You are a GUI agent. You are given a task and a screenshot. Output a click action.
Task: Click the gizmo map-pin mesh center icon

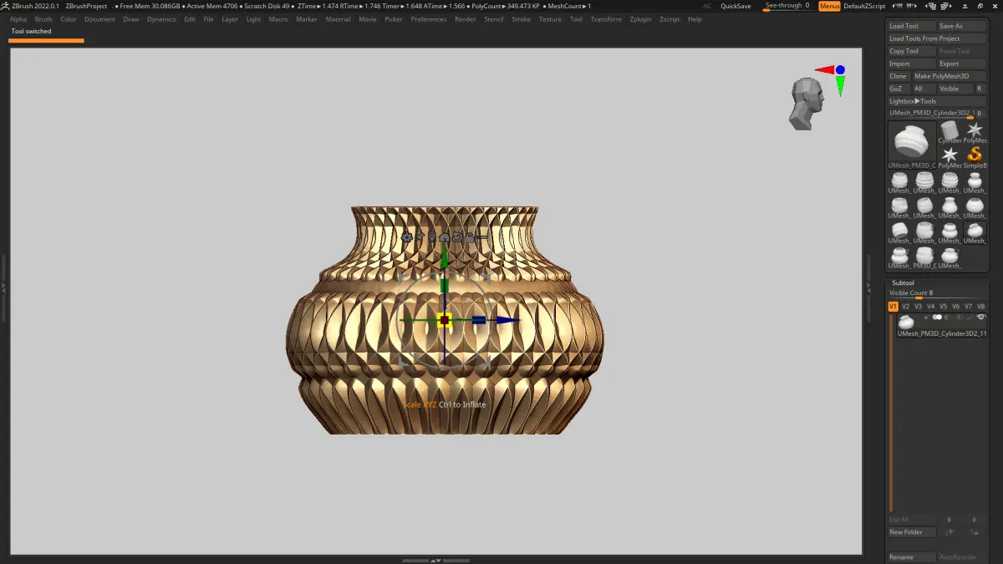click(432, 237)
